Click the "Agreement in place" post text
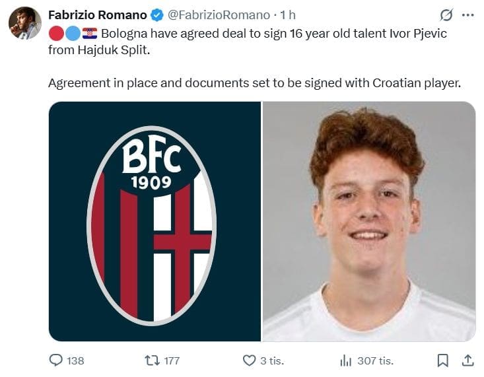 tap(254, 84)
